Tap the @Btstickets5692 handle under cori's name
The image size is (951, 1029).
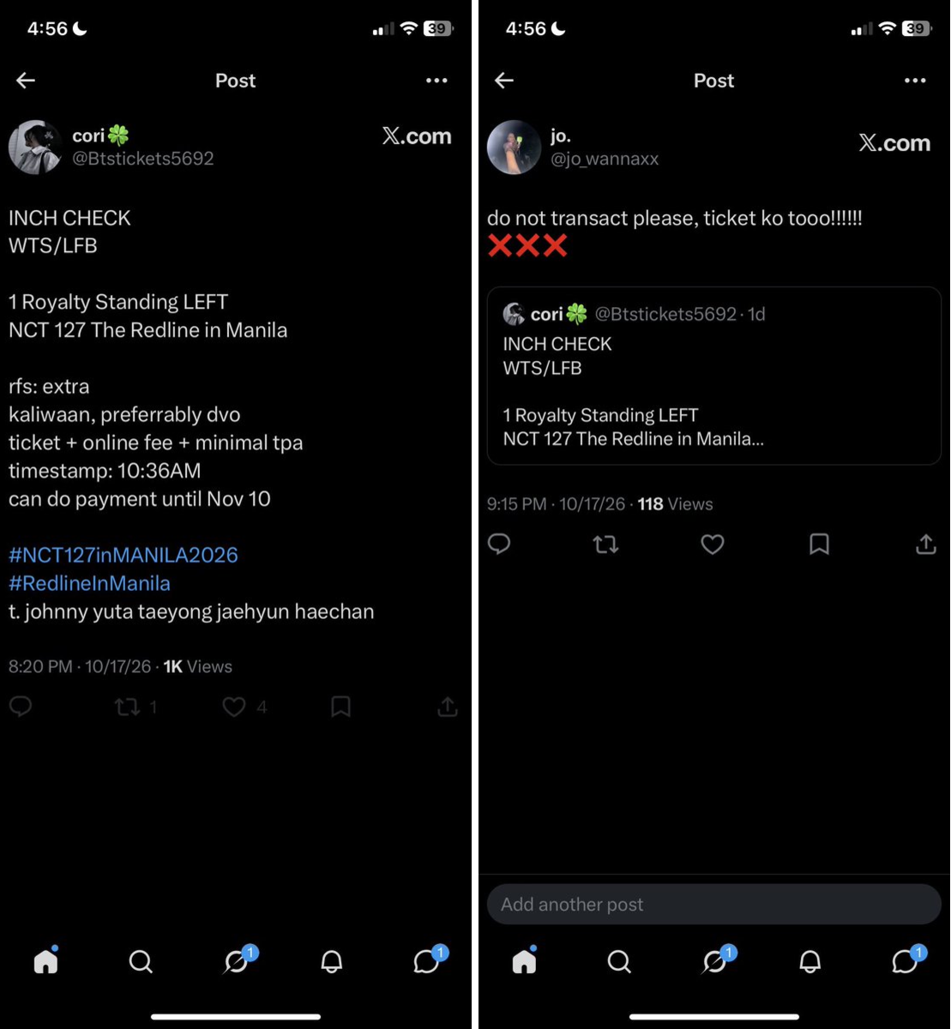pyautogui.click(x=143, y=159)
